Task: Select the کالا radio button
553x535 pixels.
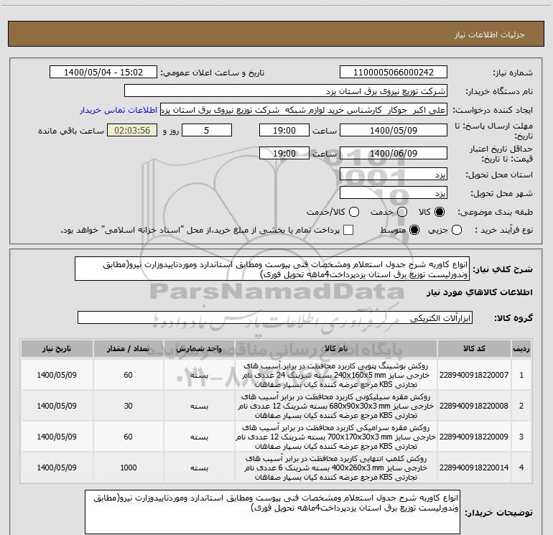Action: [x=440, y=212]
